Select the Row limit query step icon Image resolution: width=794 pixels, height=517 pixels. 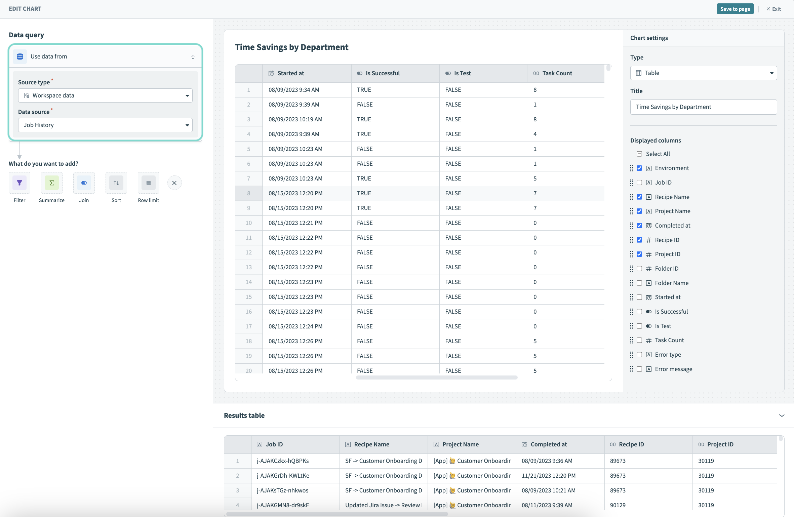148,183
